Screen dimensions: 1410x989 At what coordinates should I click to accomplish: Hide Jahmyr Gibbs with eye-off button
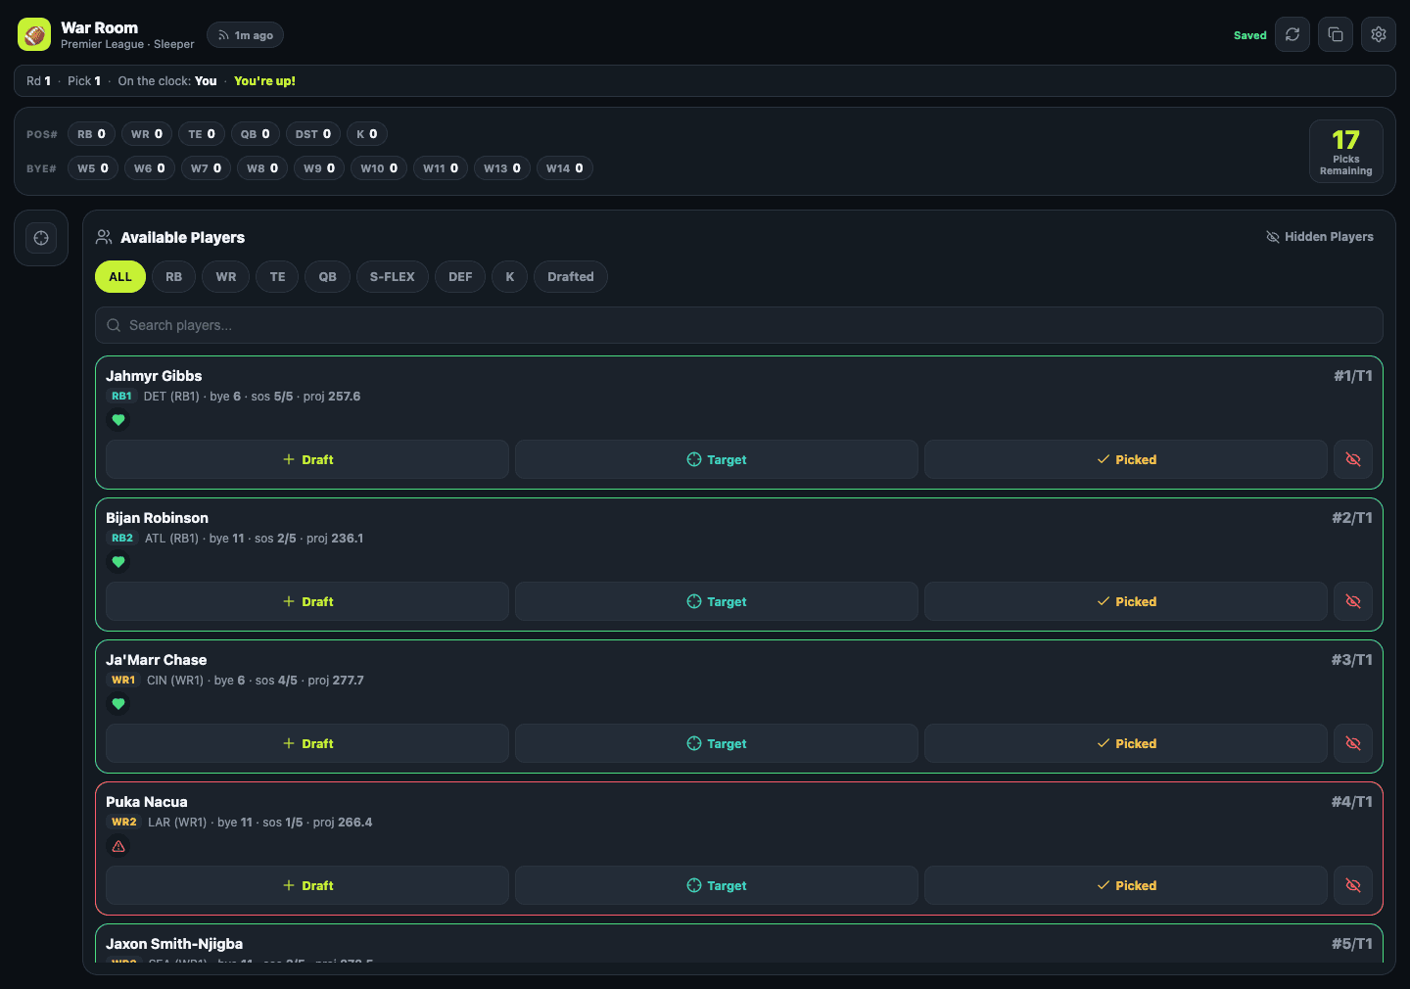pyautogui.click(x=1353, y=459)
